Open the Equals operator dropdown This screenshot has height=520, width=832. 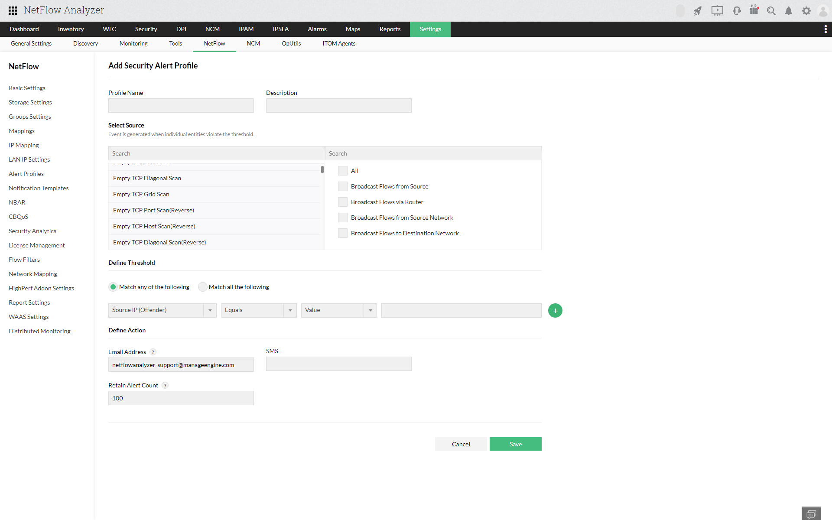(x=290, y=310)
